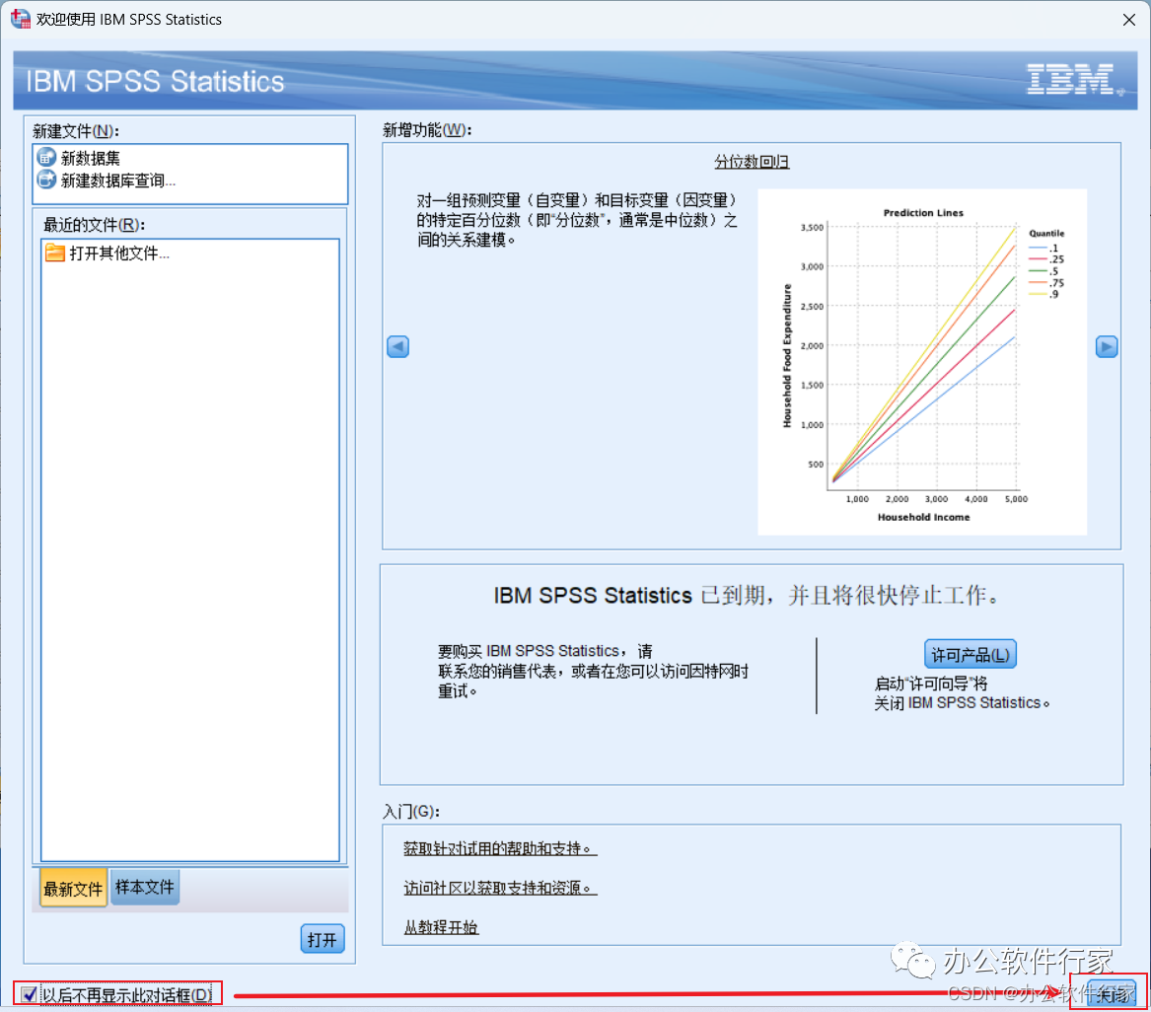Close the welcome dialog window
The image size is (1151, 1012).
(1129, 20)
